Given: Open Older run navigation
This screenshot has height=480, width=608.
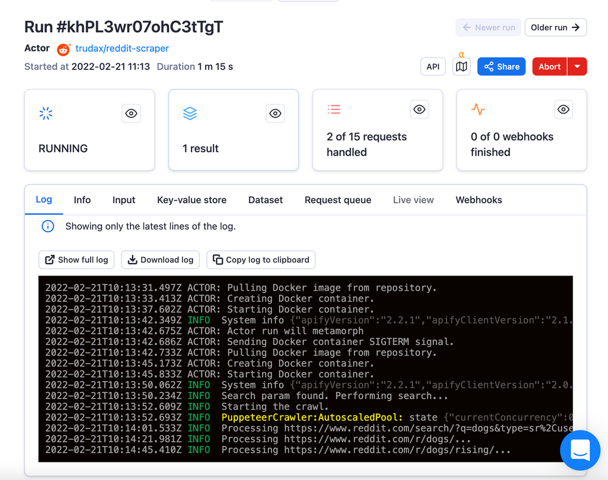Looking at the screenshot, I should pos(556,27).
